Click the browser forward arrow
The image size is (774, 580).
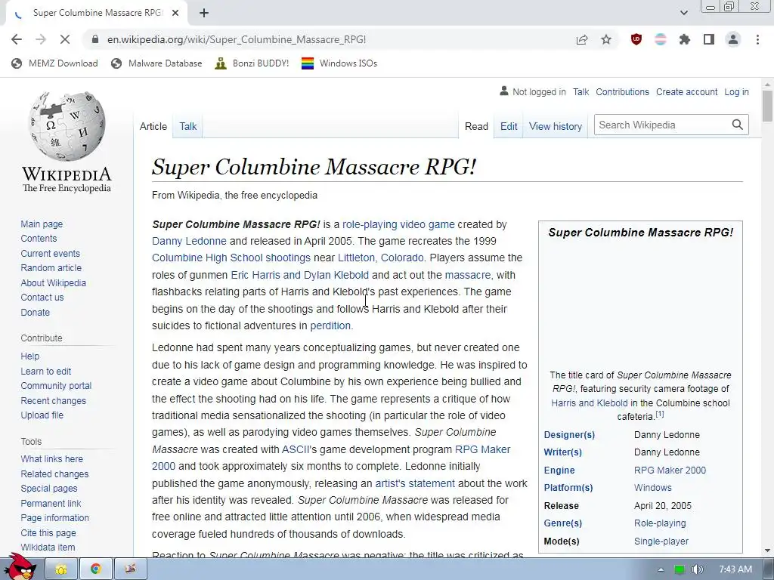pos(41,39)
